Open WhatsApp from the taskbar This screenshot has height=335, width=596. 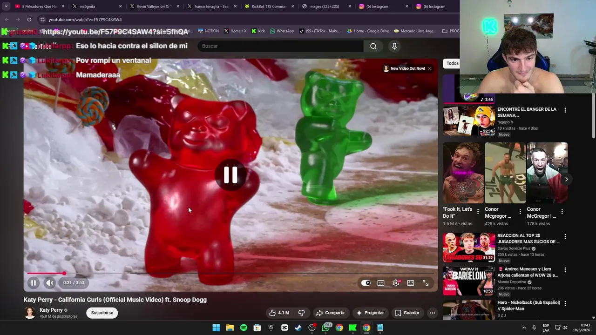click(x=325, y=328)
